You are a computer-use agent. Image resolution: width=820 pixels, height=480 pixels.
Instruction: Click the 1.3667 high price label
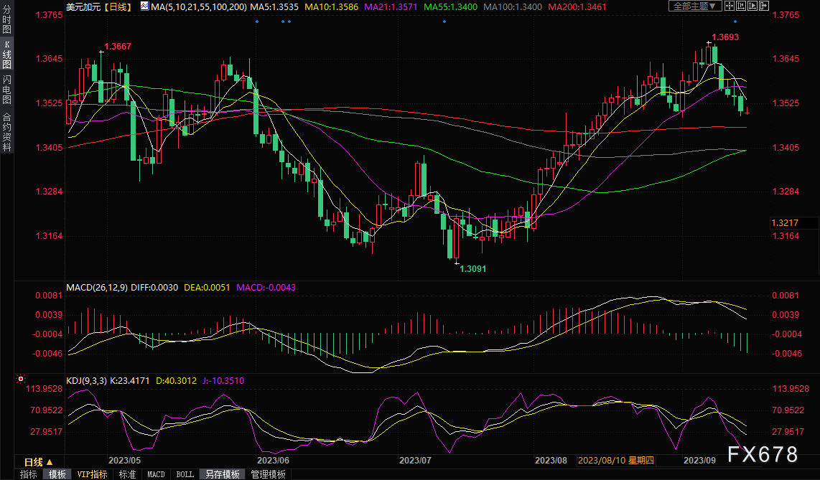pos(118,47)
